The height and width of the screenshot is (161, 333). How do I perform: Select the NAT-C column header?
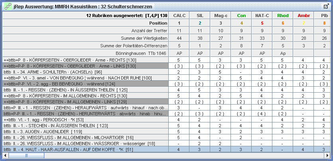(262, 15)
